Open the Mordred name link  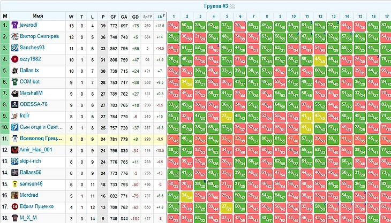29,195
